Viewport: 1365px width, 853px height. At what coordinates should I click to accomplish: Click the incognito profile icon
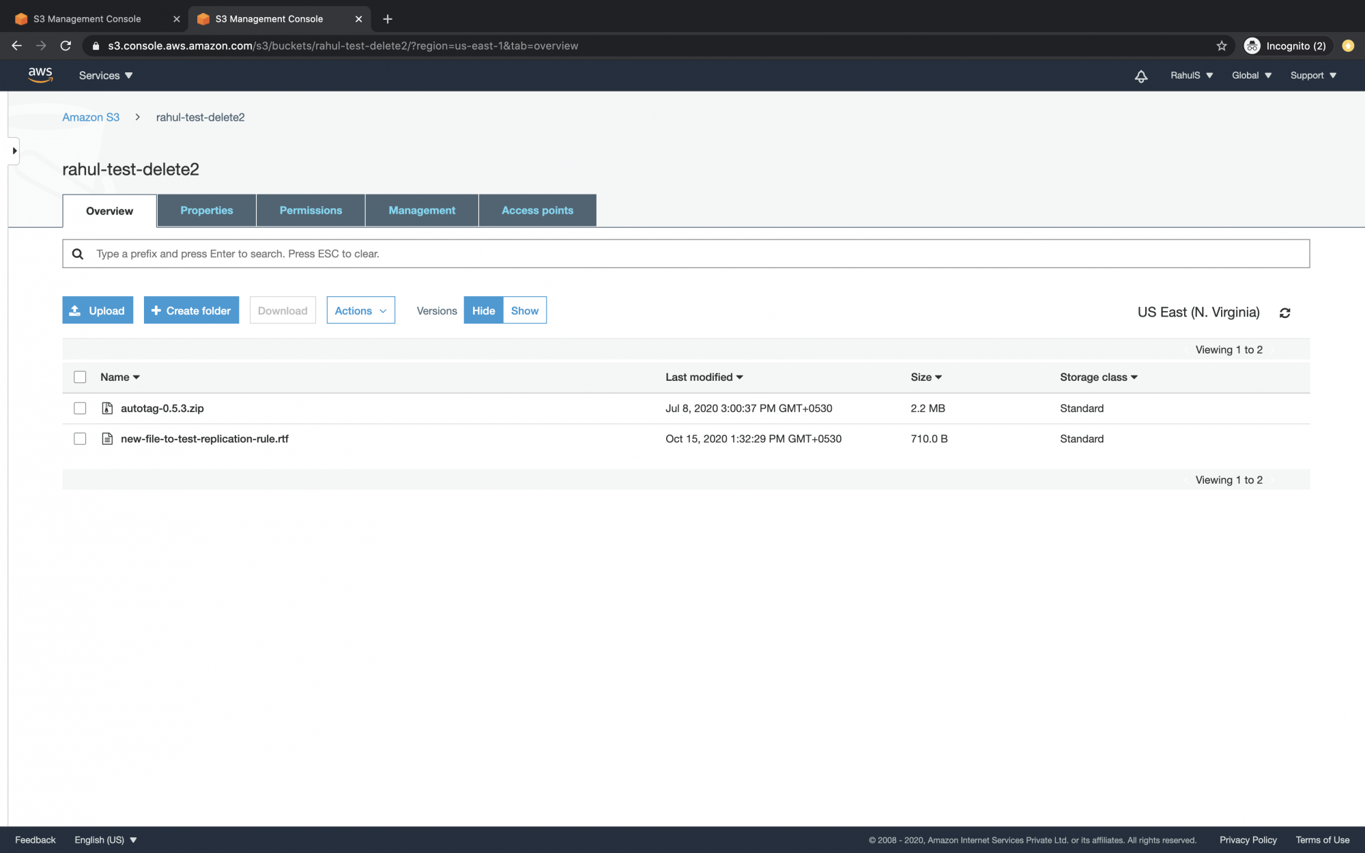point(1252,46)
